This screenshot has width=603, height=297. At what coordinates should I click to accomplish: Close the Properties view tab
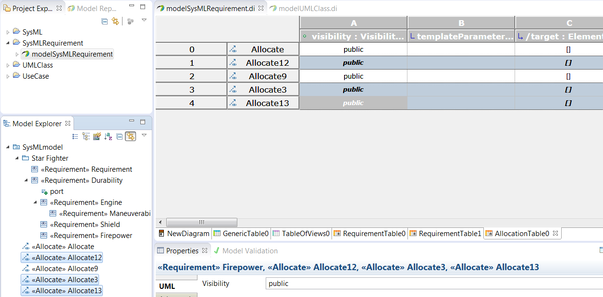pyautogui.click(x=204, y=250)
